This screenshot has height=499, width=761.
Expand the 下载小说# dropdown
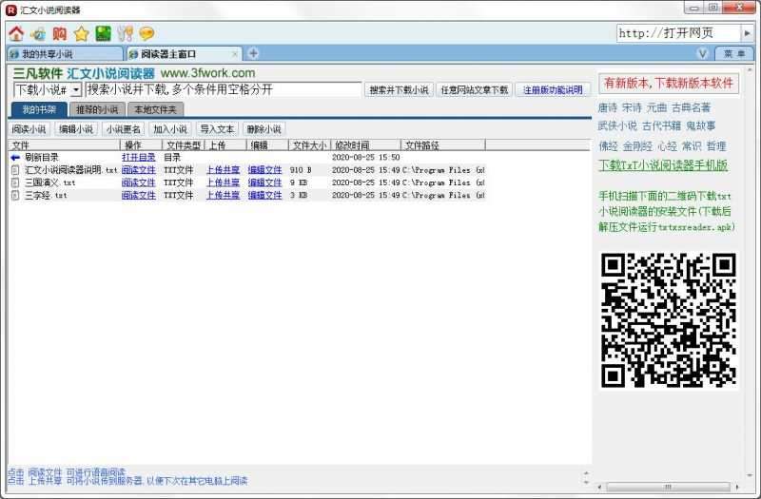[x=76, y=90]
